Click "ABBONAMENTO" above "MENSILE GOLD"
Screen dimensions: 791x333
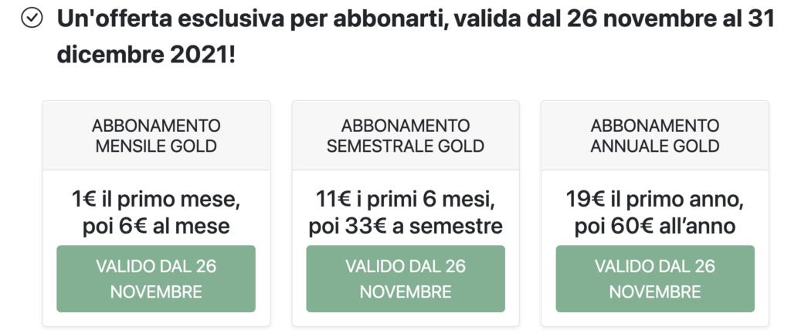[x=156, y=126]
